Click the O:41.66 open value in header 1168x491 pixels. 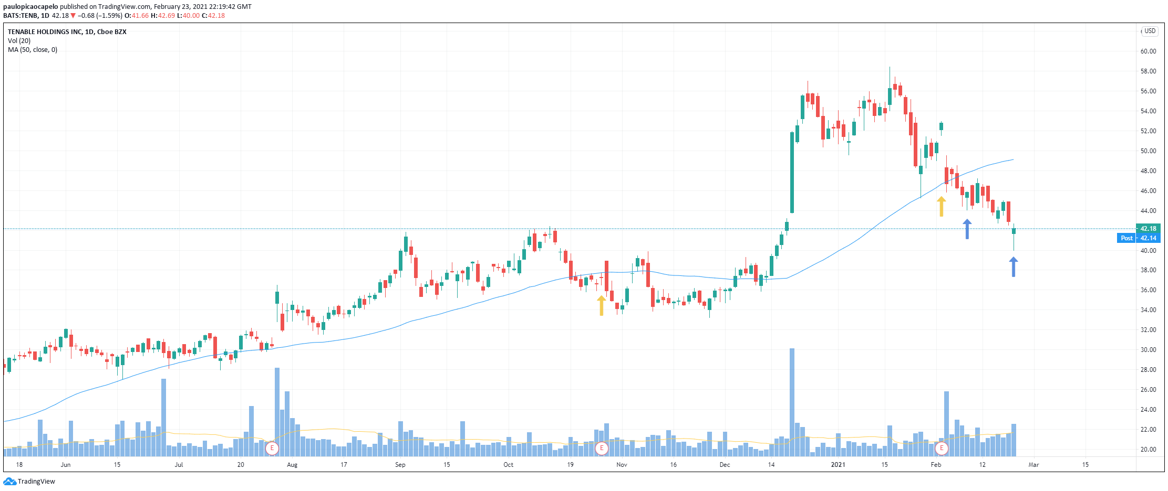[137, 16]
